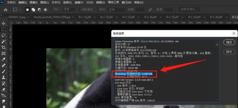
Task: Select the Spot Healing Brush tool
Action: pyautogui.click(x=4, y=65)
